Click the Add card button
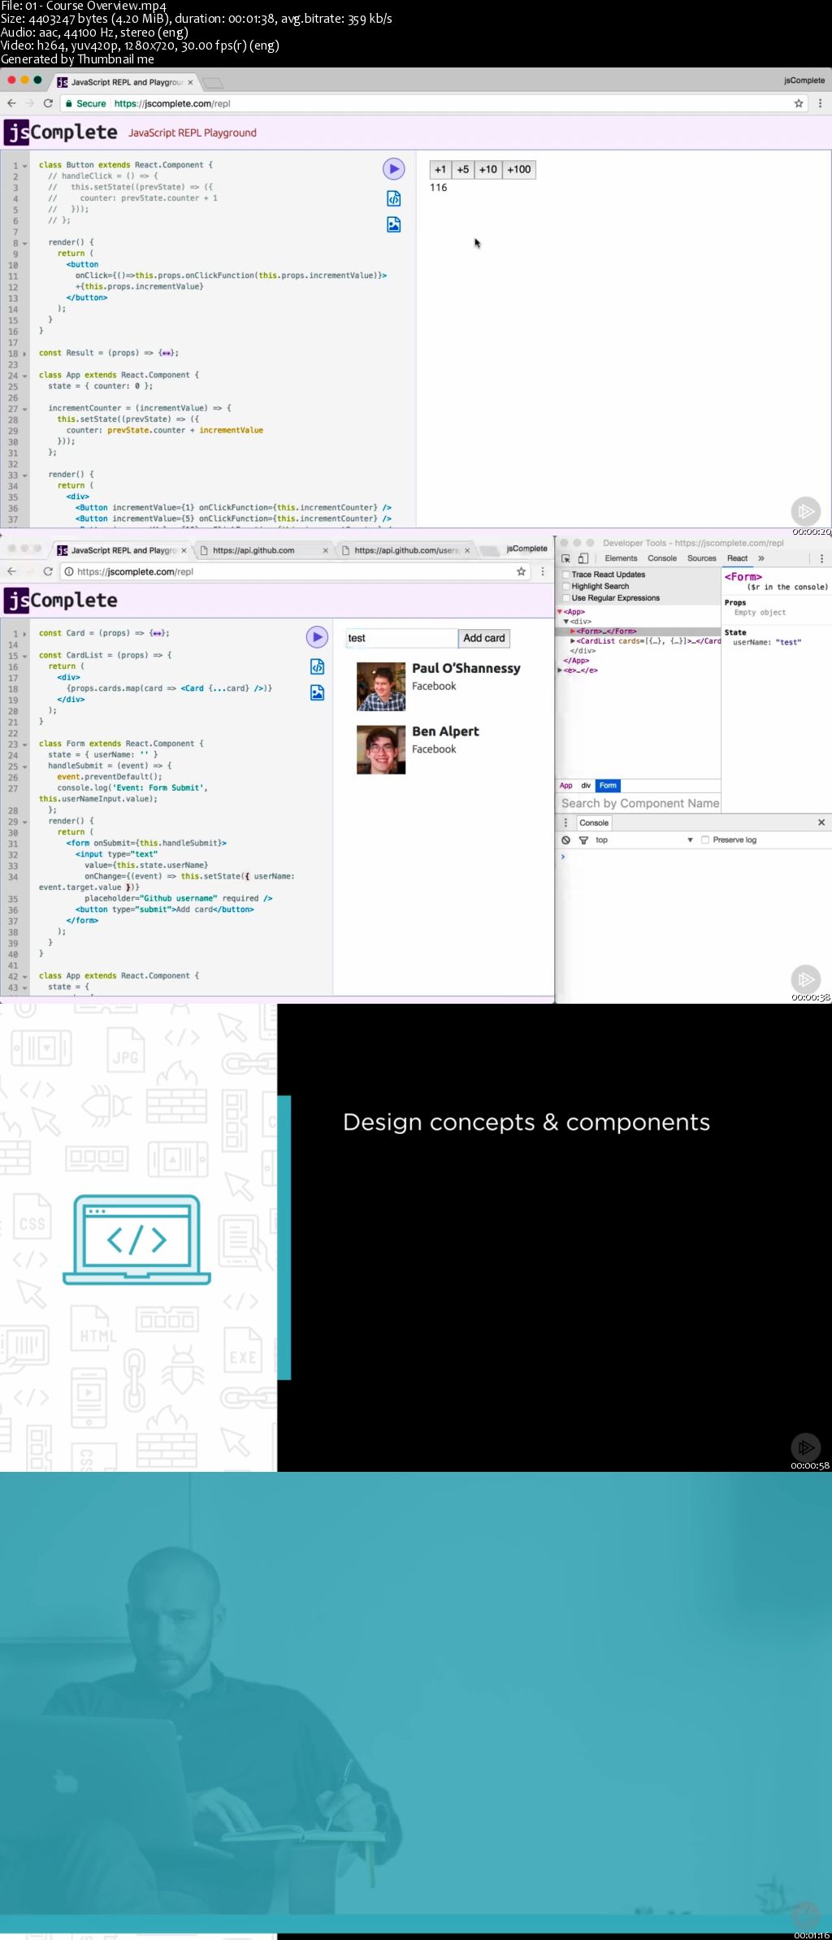 tap(484, 638)
